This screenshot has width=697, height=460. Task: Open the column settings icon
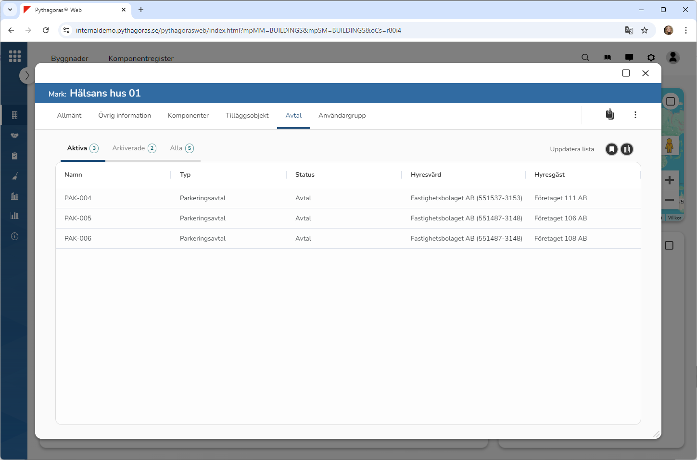coord(627,149)
